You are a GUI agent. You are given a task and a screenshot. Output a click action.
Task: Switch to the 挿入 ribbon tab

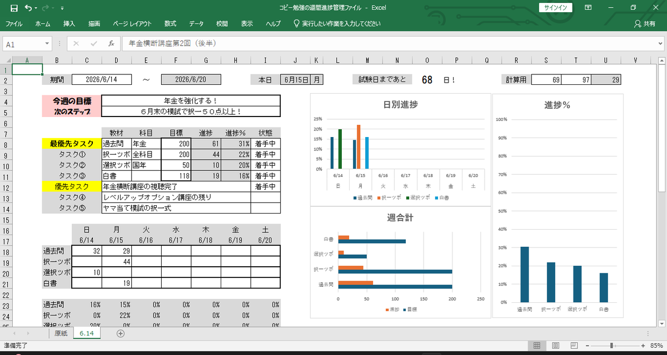(x=69, y=24)
